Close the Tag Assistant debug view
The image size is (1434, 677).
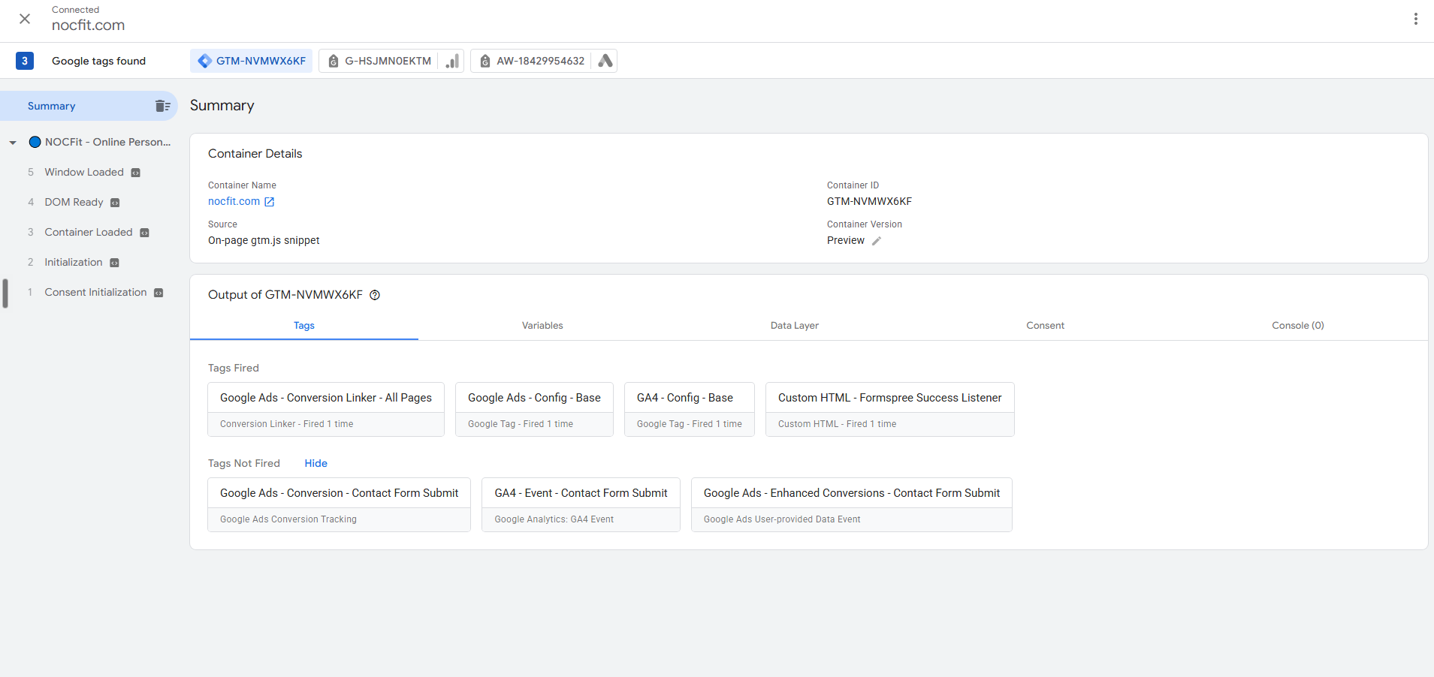click(25, 19)
